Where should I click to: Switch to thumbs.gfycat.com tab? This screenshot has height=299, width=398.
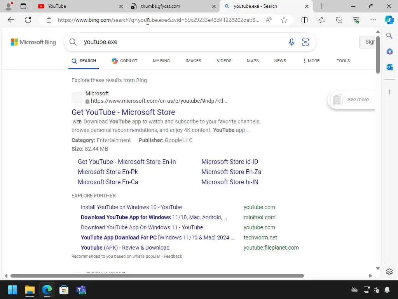pos(174,6)
